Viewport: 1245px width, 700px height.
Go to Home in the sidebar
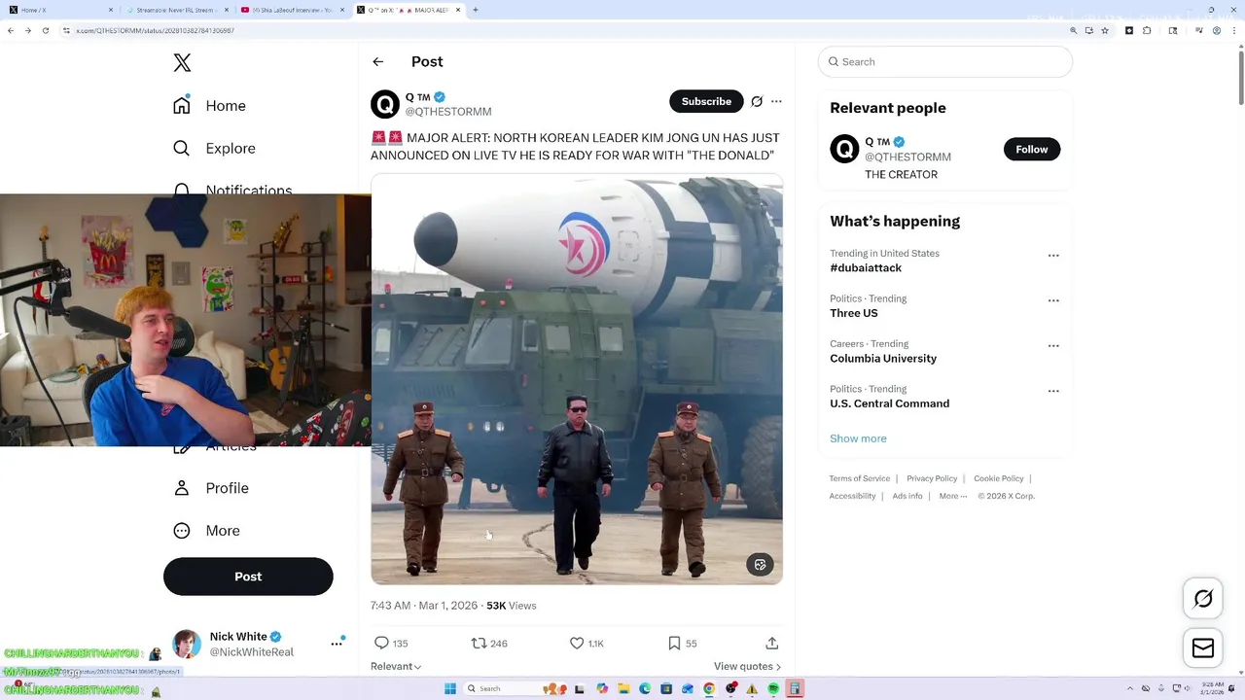(209, 106)
